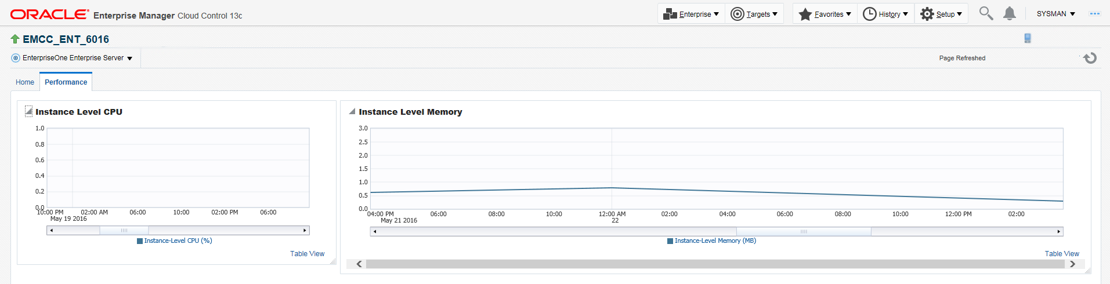The image size is (1110, 284).
Task: Click the right arrow of the bottom horizontal scrollbar
Action: pos(1072,264)
